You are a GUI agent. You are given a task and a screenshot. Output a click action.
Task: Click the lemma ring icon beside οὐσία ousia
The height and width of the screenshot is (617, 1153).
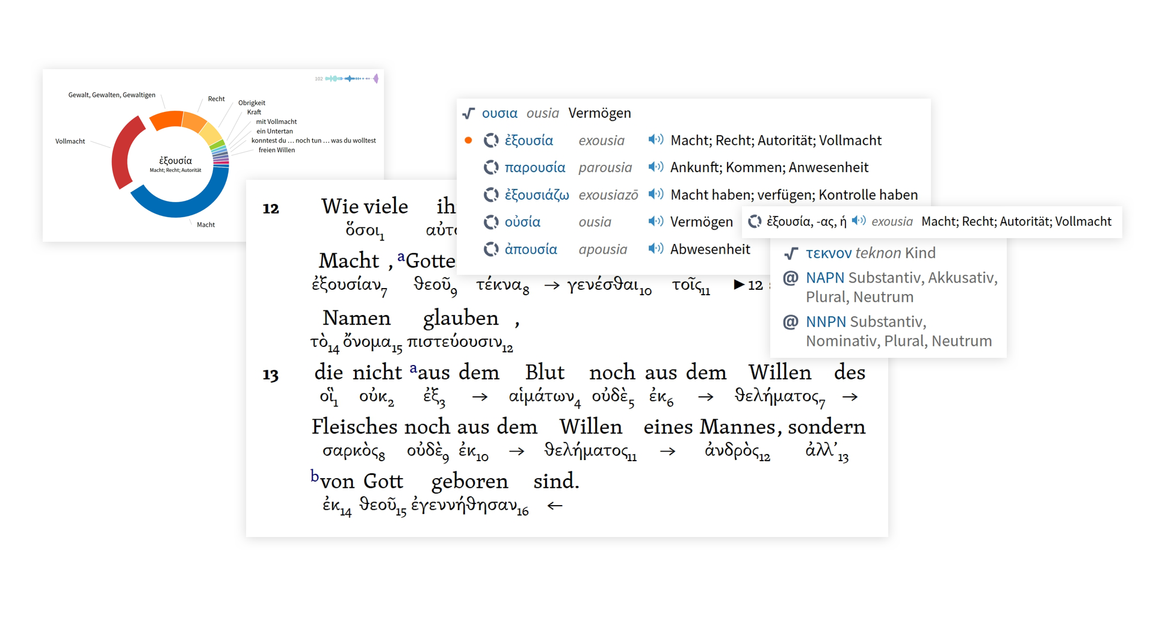[x=491, y=222]
